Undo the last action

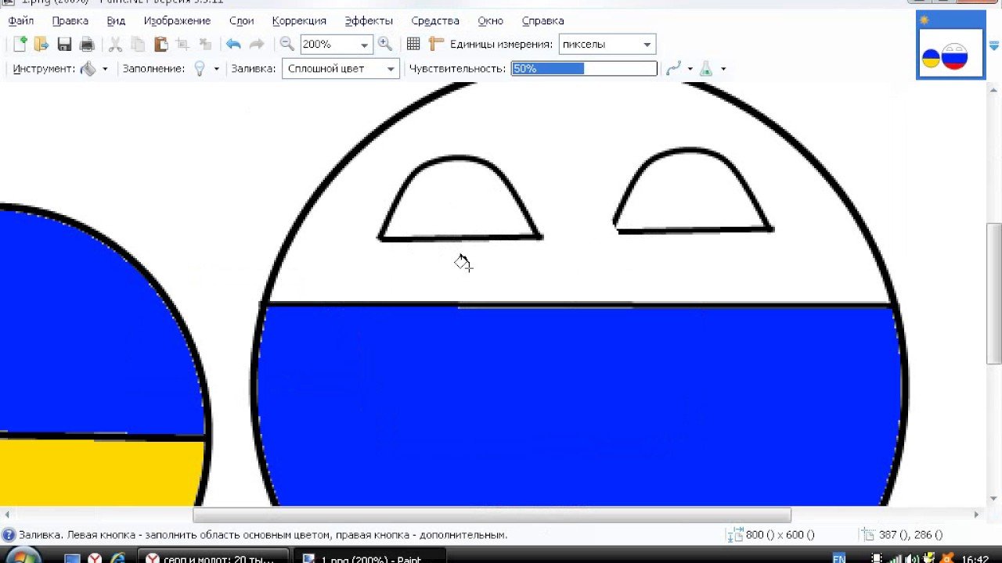[233, 45]
